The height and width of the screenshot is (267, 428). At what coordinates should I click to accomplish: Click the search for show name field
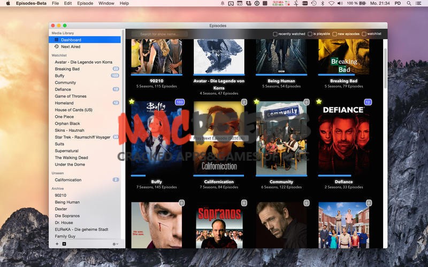pyautogui.click(x=159, y=34)
